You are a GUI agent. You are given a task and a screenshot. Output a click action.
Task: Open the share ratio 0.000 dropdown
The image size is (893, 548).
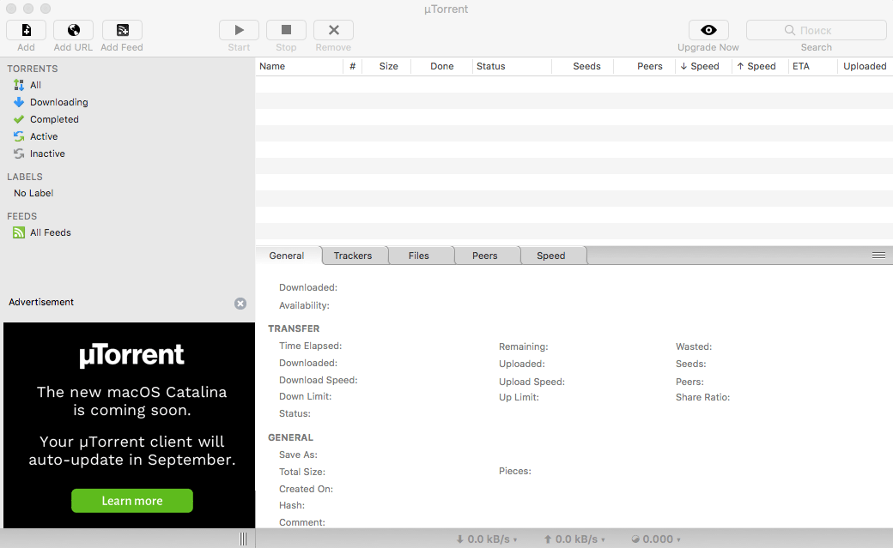[x=656, y=539]
